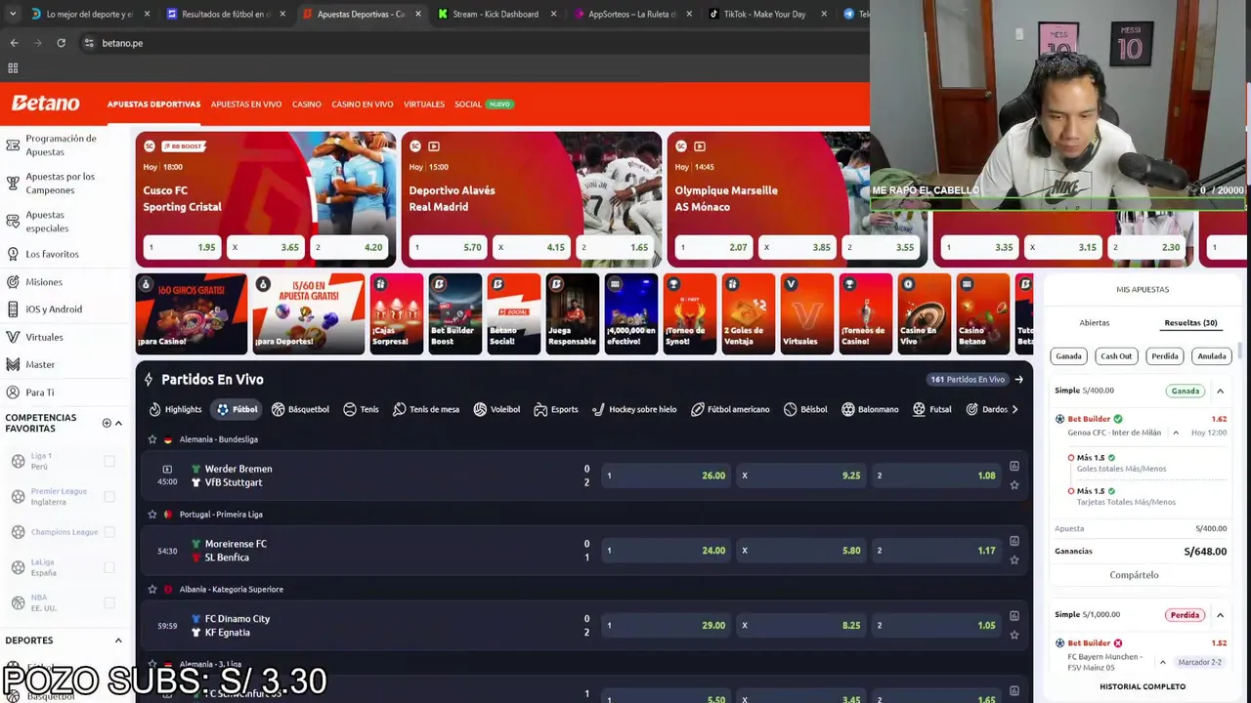
Task: Open the Virtuales sidebar icon
Action: (x=13, y=337)
